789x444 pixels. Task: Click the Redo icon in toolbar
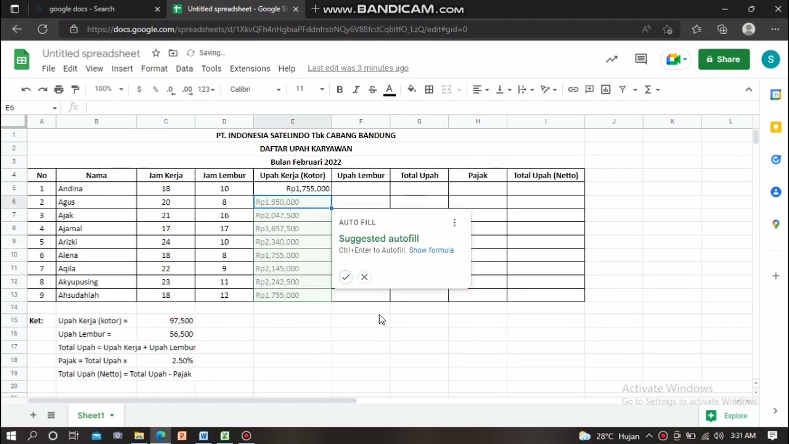[43, 89]
